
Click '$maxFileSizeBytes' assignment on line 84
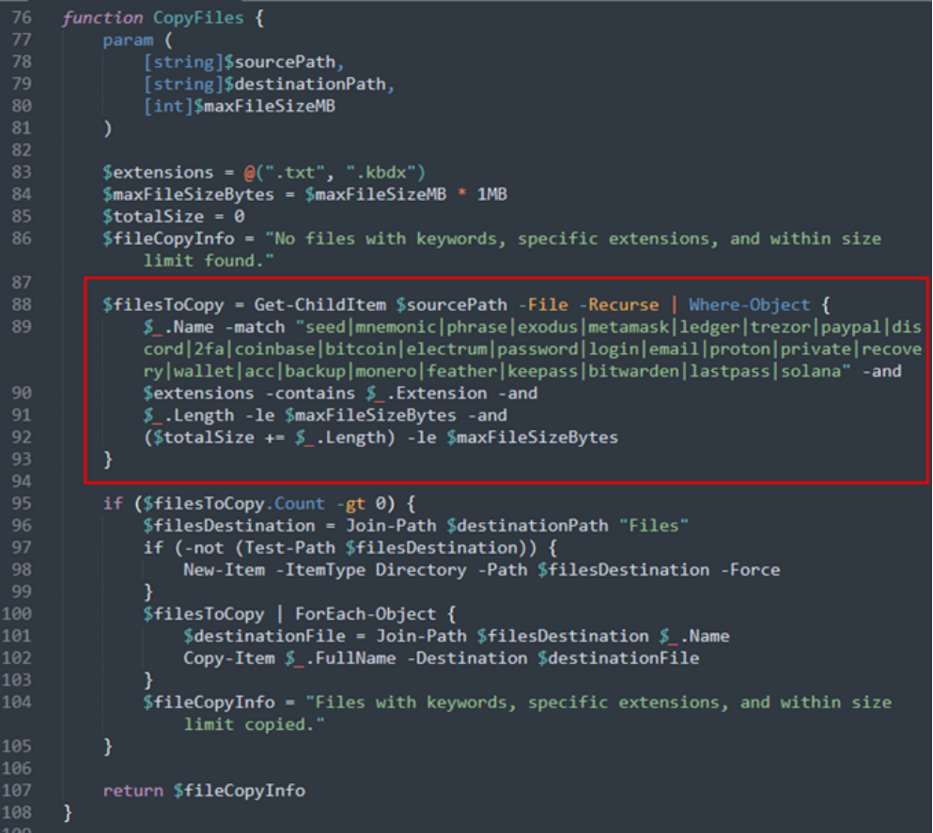tap(188, 194)
